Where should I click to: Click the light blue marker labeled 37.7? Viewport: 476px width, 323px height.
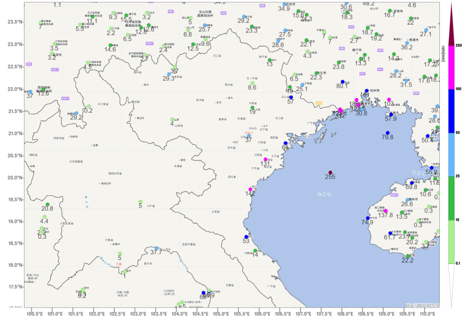click(156, 249)
